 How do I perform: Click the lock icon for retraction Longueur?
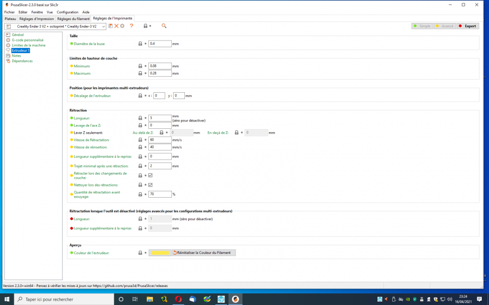pos(140,118)
